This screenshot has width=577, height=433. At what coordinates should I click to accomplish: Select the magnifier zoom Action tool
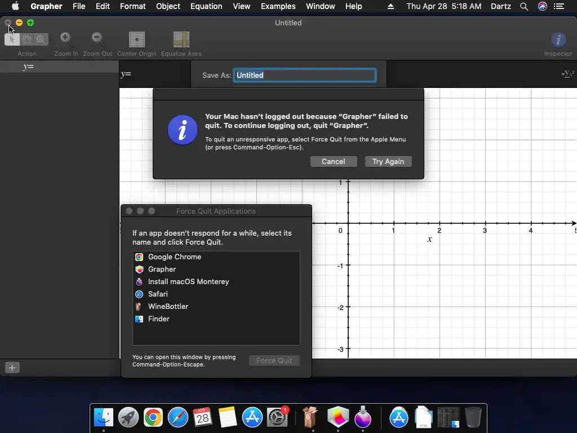coord(41,39)
